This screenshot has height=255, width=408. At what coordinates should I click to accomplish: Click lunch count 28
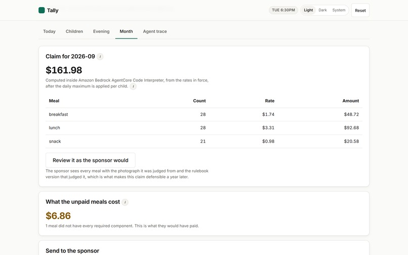point(203,128)
